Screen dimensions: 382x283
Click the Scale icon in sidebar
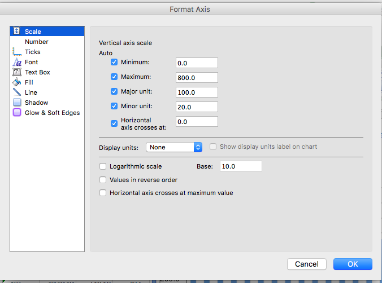pos(17,32)
